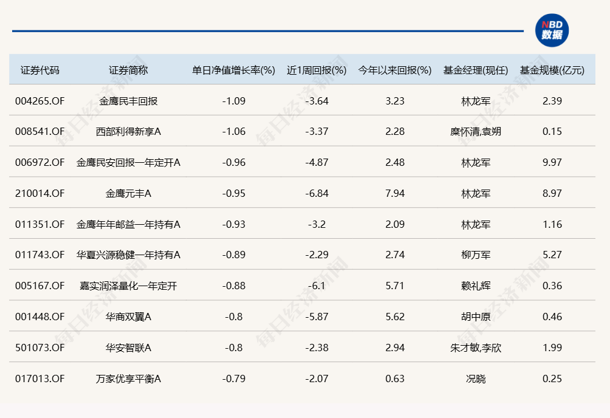This screenshot has height=418, width=610.
Task: Select code cell 017013.OF
Action: (x=39, y=379)
